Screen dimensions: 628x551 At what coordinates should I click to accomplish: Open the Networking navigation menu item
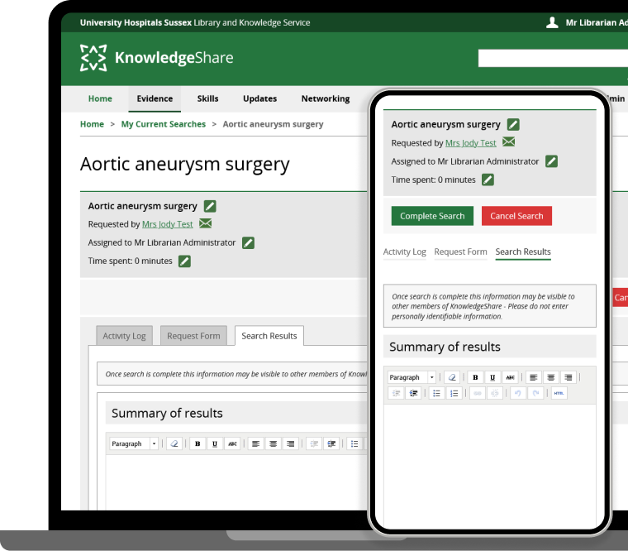(x=326, y=98)
